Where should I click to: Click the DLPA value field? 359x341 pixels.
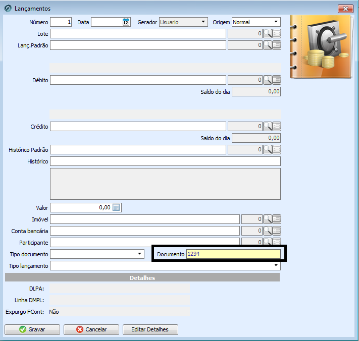point(120,289)
